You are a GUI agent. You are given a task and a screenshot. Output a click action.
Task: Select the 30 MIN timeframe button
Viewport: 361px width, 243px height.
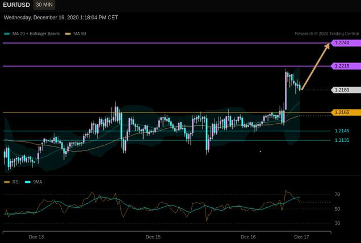pyautogui.click(x=44, y=5)
